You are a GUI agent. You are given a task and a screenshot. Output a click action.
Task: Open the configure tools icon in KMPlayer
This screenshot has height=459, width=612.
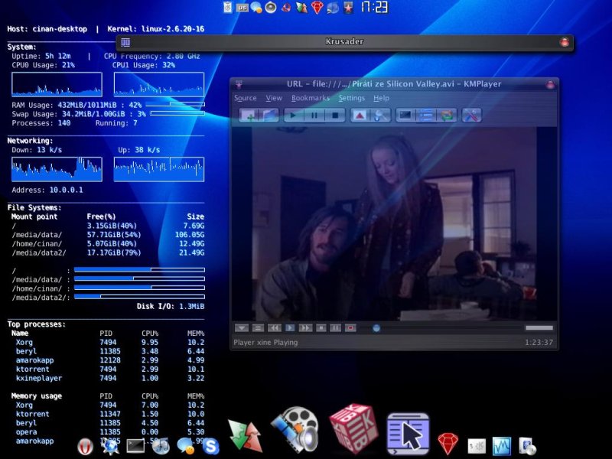click(x=471, y=116)
